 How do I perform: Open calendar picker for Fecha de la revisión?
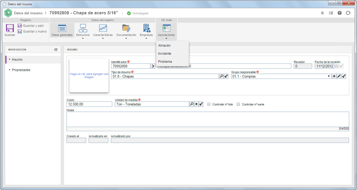(x=337, y=66)
